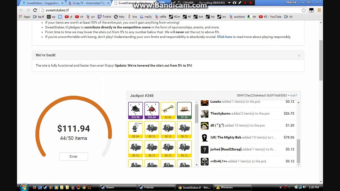Launch Firefox from the quick launch bar
The height and width of the screenshot is (191, 340).
click(x=34, y=187)
